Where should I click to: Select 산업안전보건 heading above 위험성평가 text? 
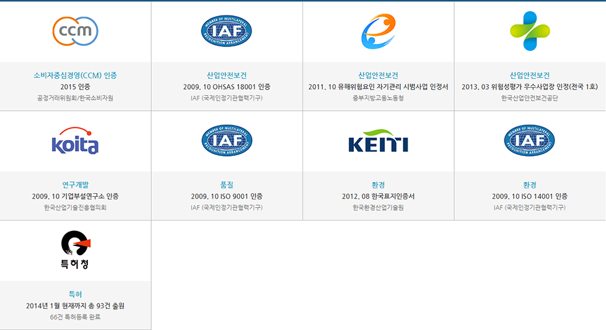(x=530, y=76)
